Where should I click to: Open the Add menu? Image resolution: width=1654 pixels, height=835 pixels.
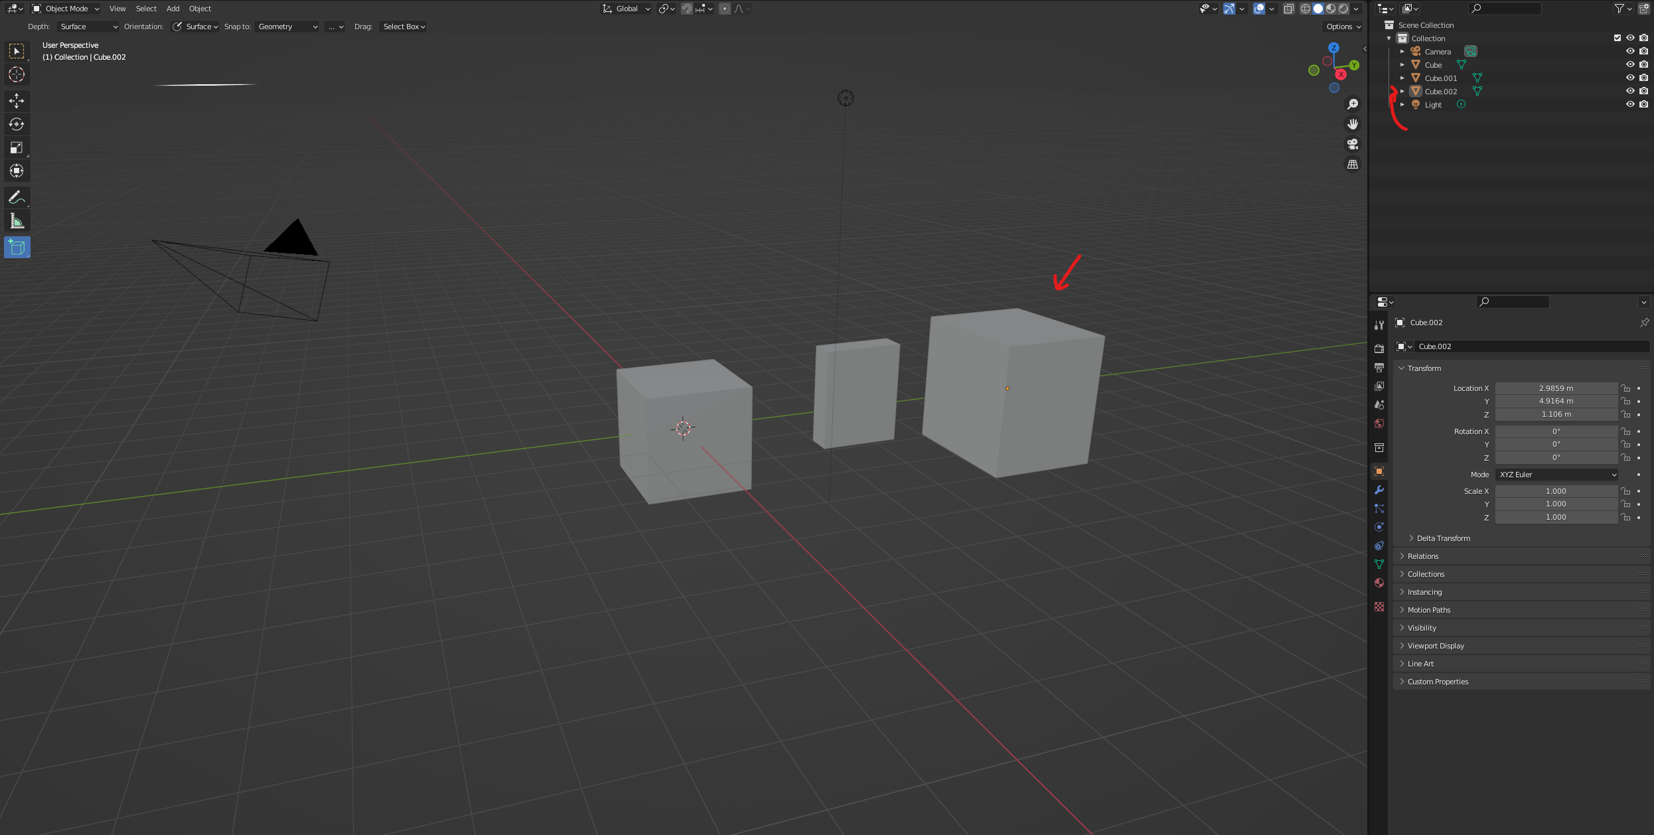(173, 9)
